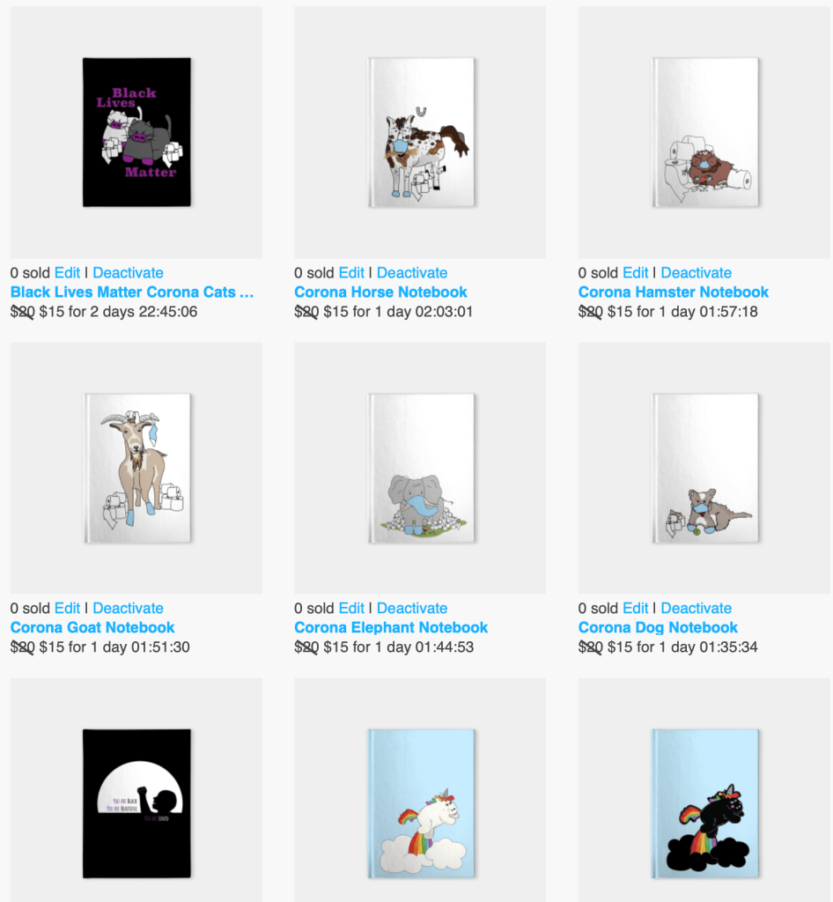Open the black rainbow unicorn notebook thumbnail

tap(704, 790)
